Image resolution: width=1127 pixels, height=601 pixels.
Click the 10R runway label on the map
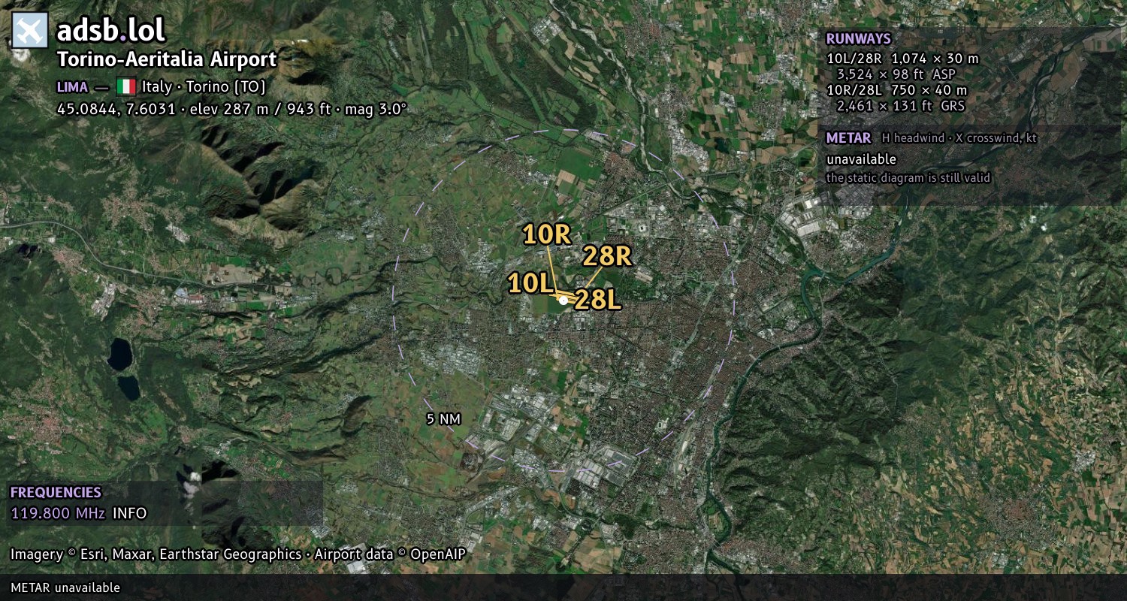547,234
